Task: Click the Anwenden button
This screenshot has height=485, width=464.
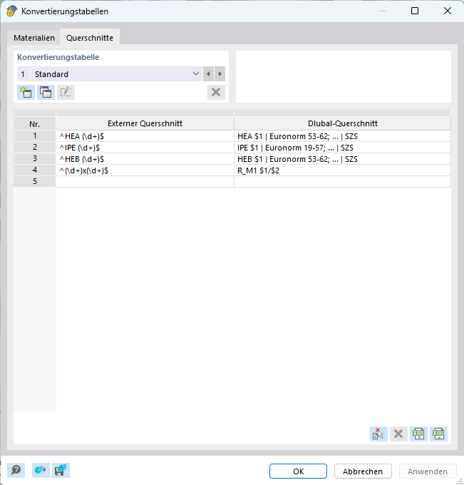Action: tap(428, 471)
